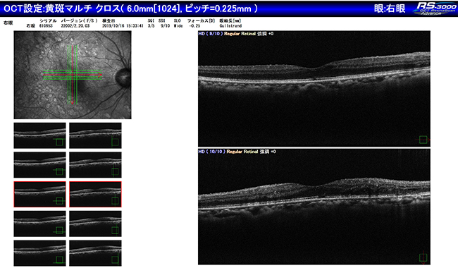Click the RS-3000 Advance logo

pyautogui.click(x=435, y=8)
